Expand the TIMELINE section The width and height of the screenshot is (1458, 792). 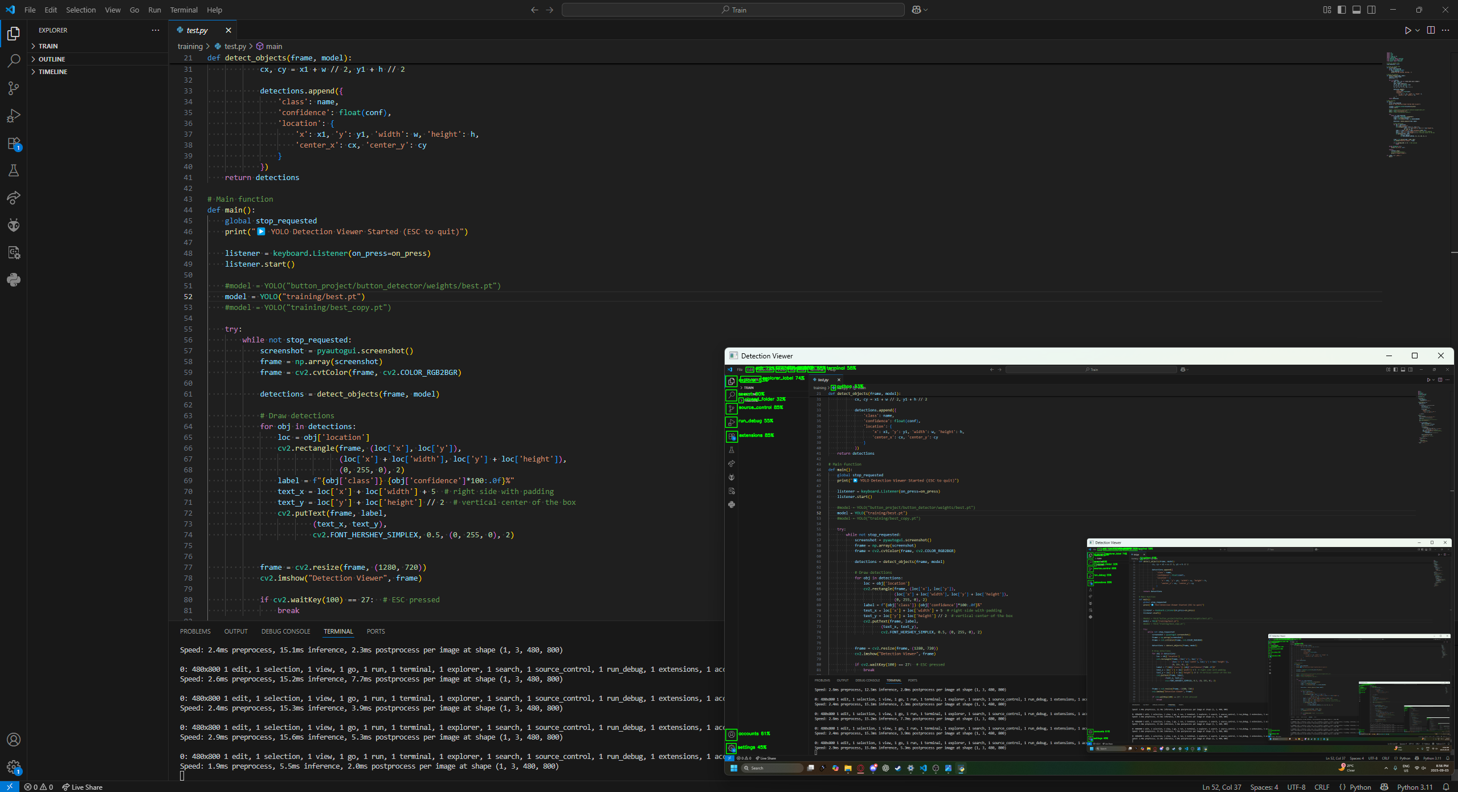coord(98,72)
